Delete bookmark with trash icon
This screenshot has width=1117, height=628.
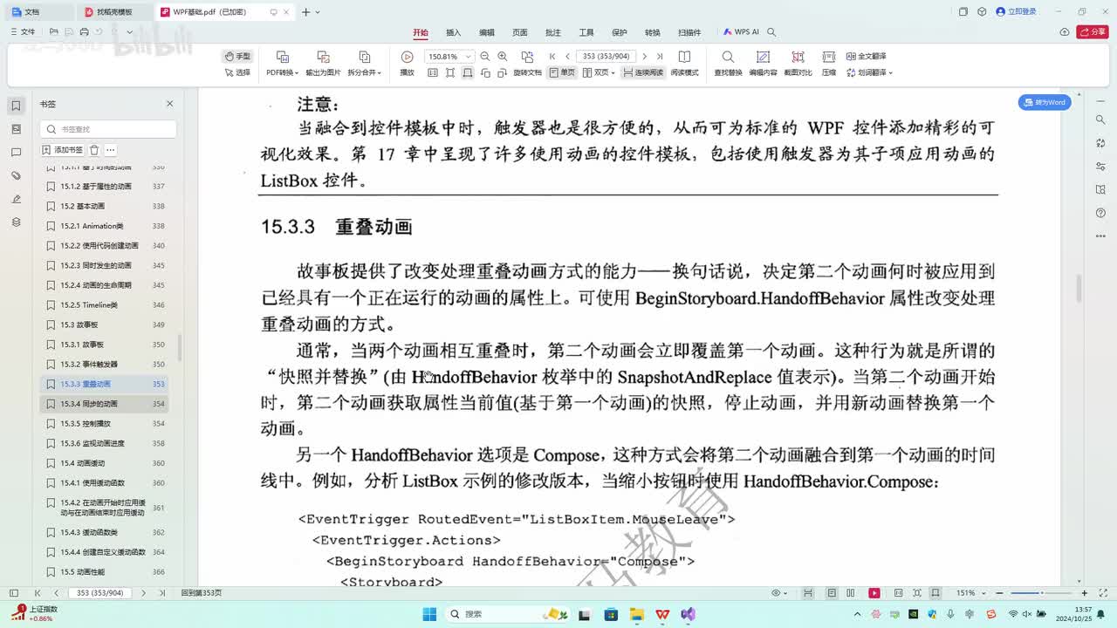coord(94,150)
